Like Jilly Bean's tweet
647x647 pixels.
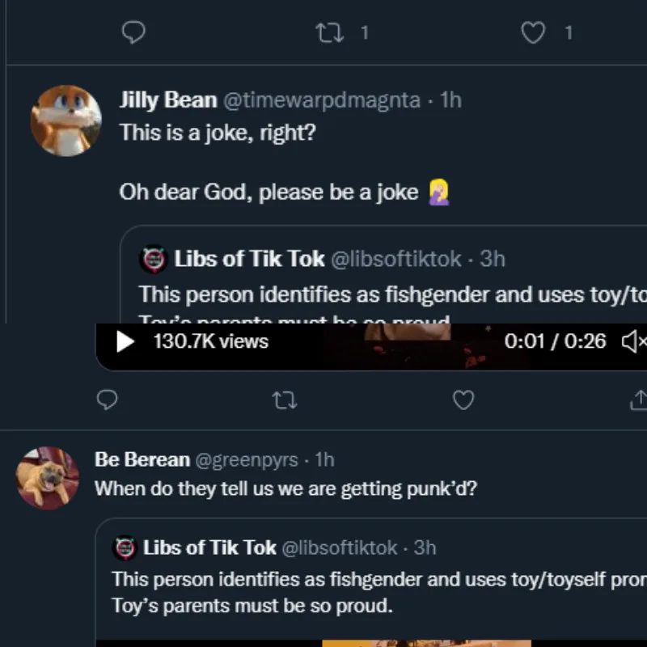pos(463,400)
